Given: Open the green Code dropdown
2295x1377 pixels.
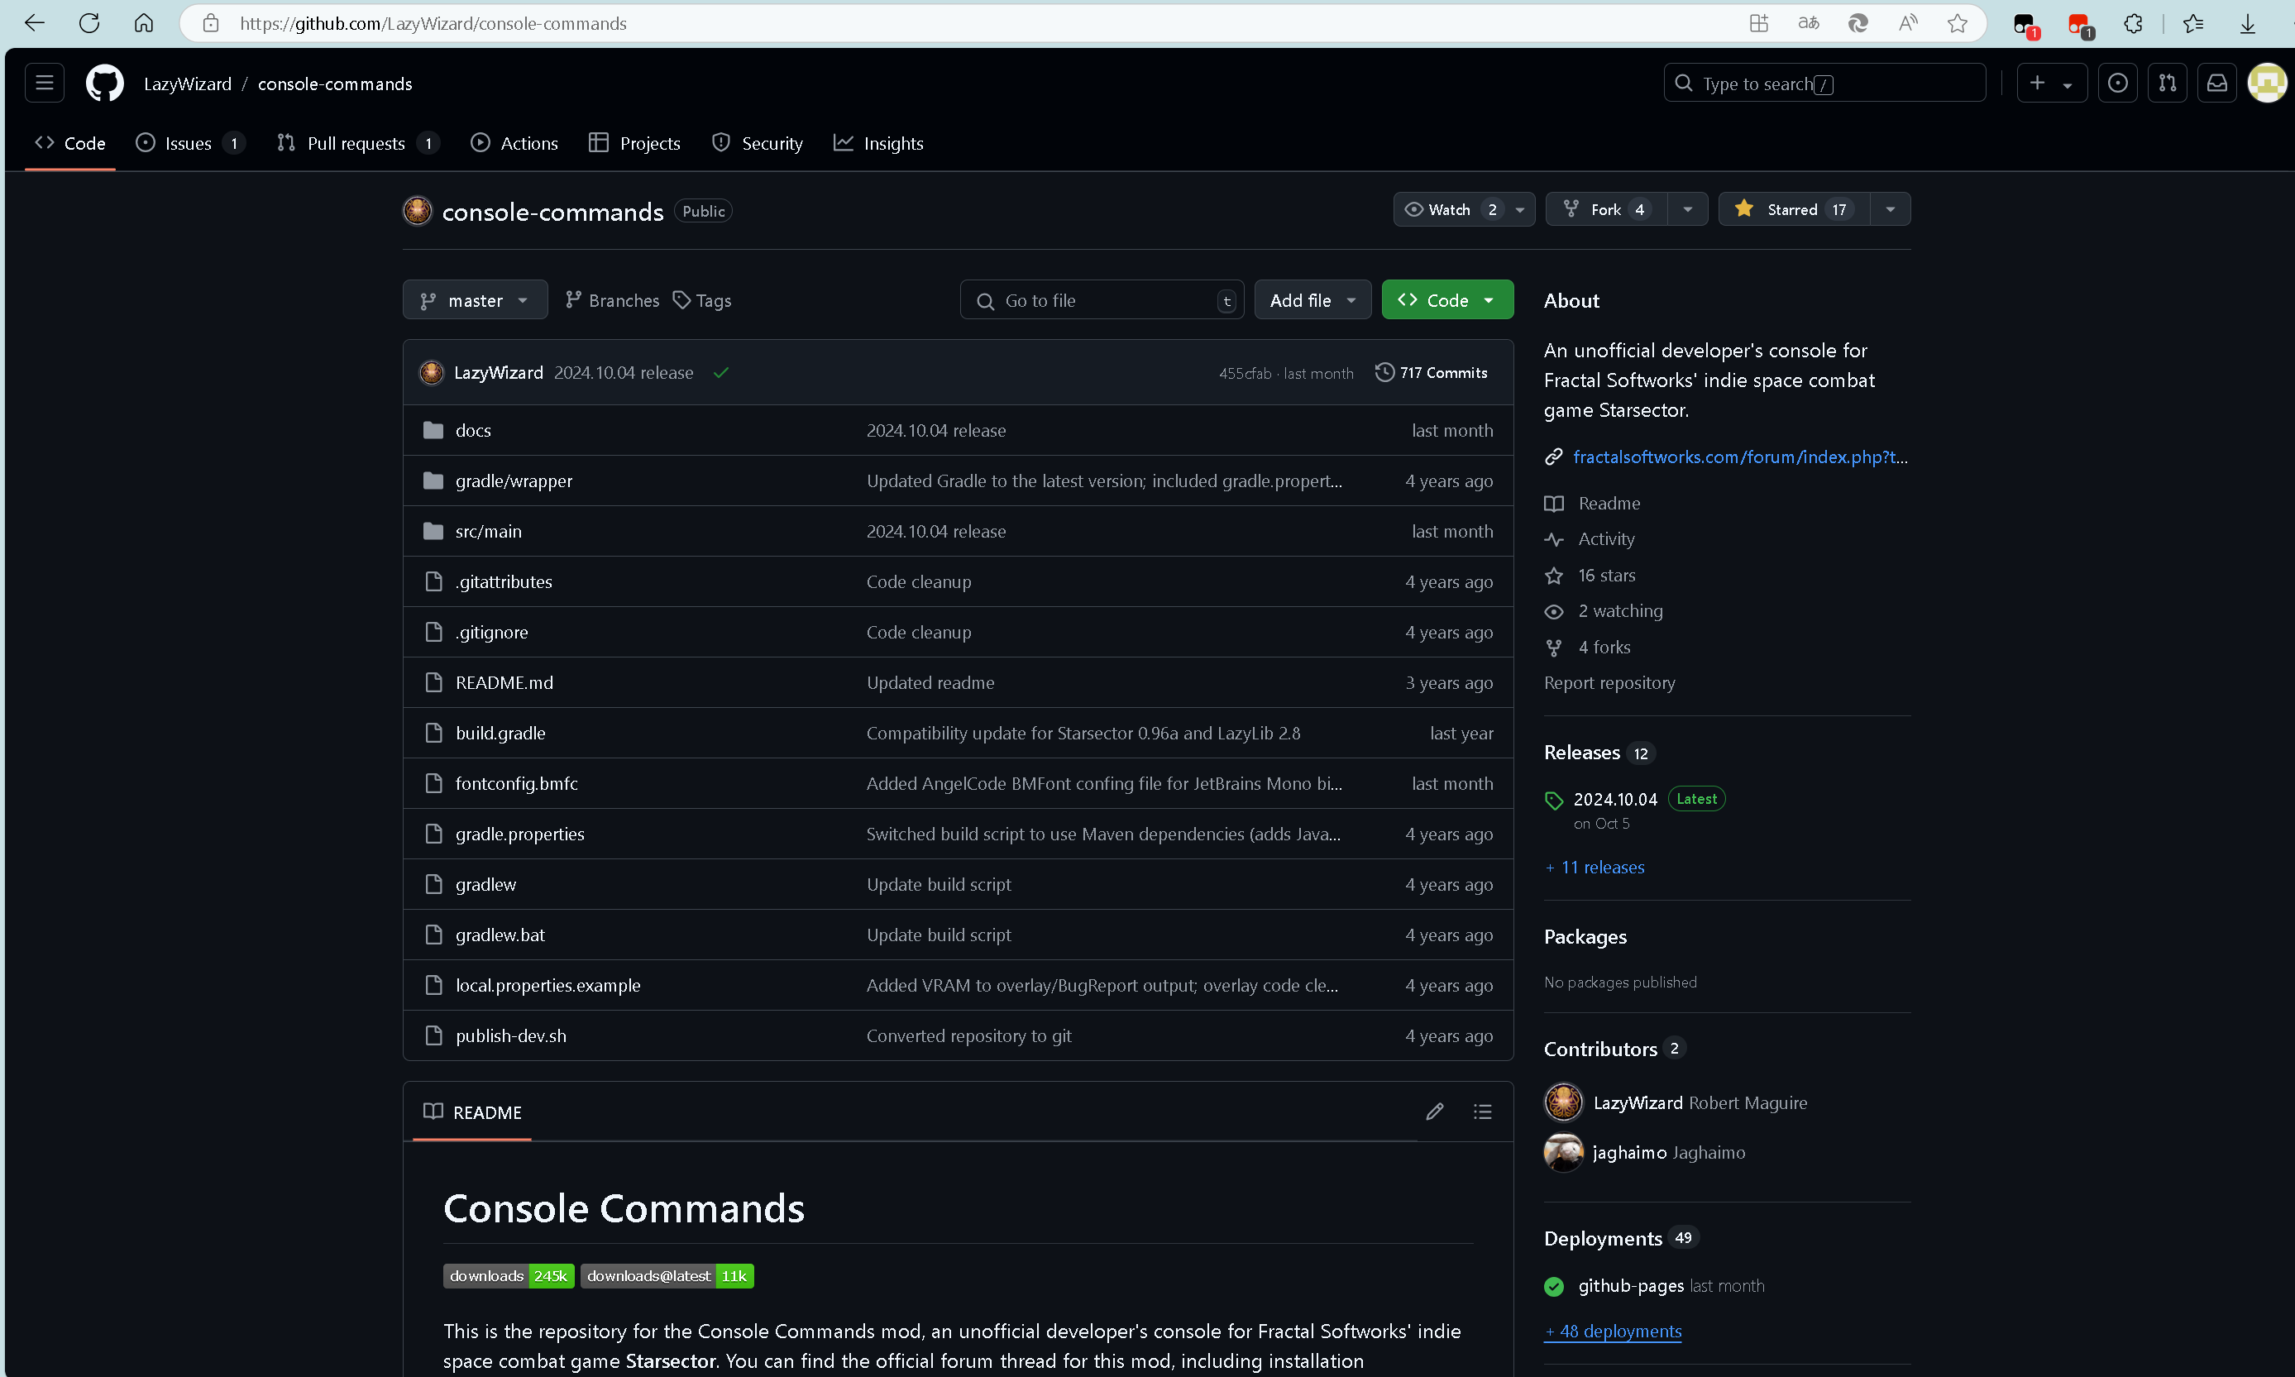Looking at the screenshot, I should point(1446,301).
